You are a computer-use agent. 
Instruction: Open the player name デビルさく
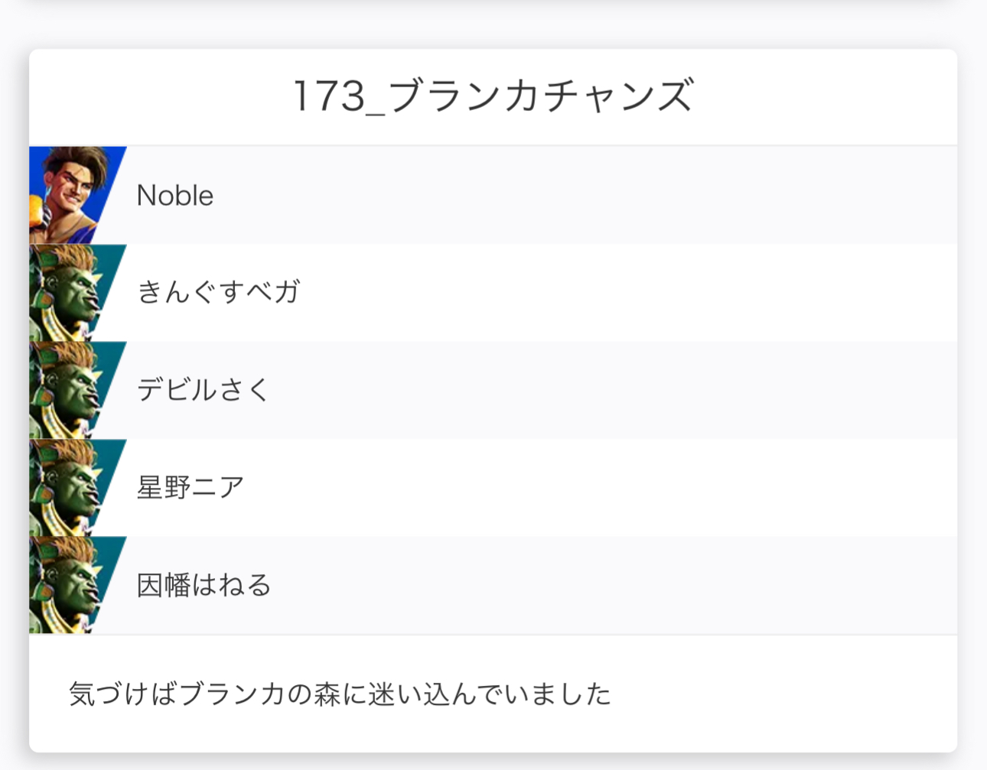[x=203, y=390]
